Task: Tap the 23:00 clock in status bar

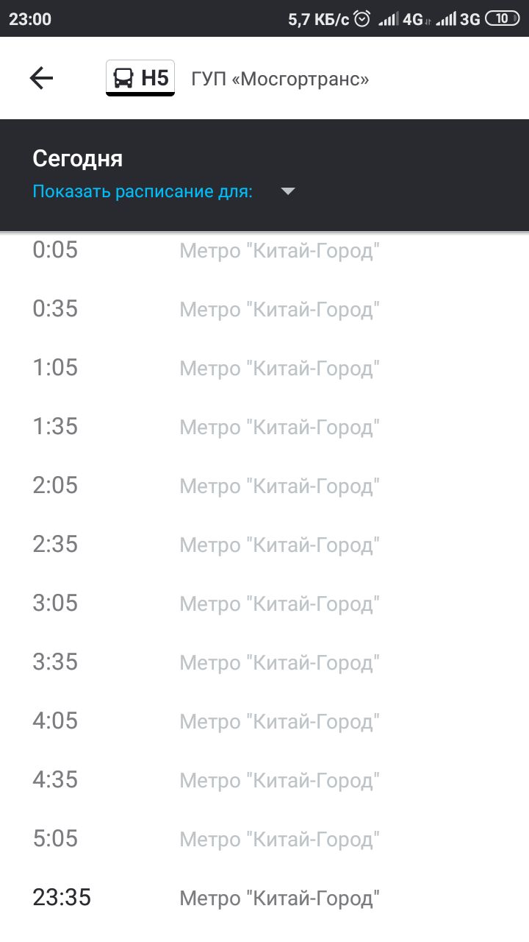Action: pyautogui.click(x=30, y=19)
